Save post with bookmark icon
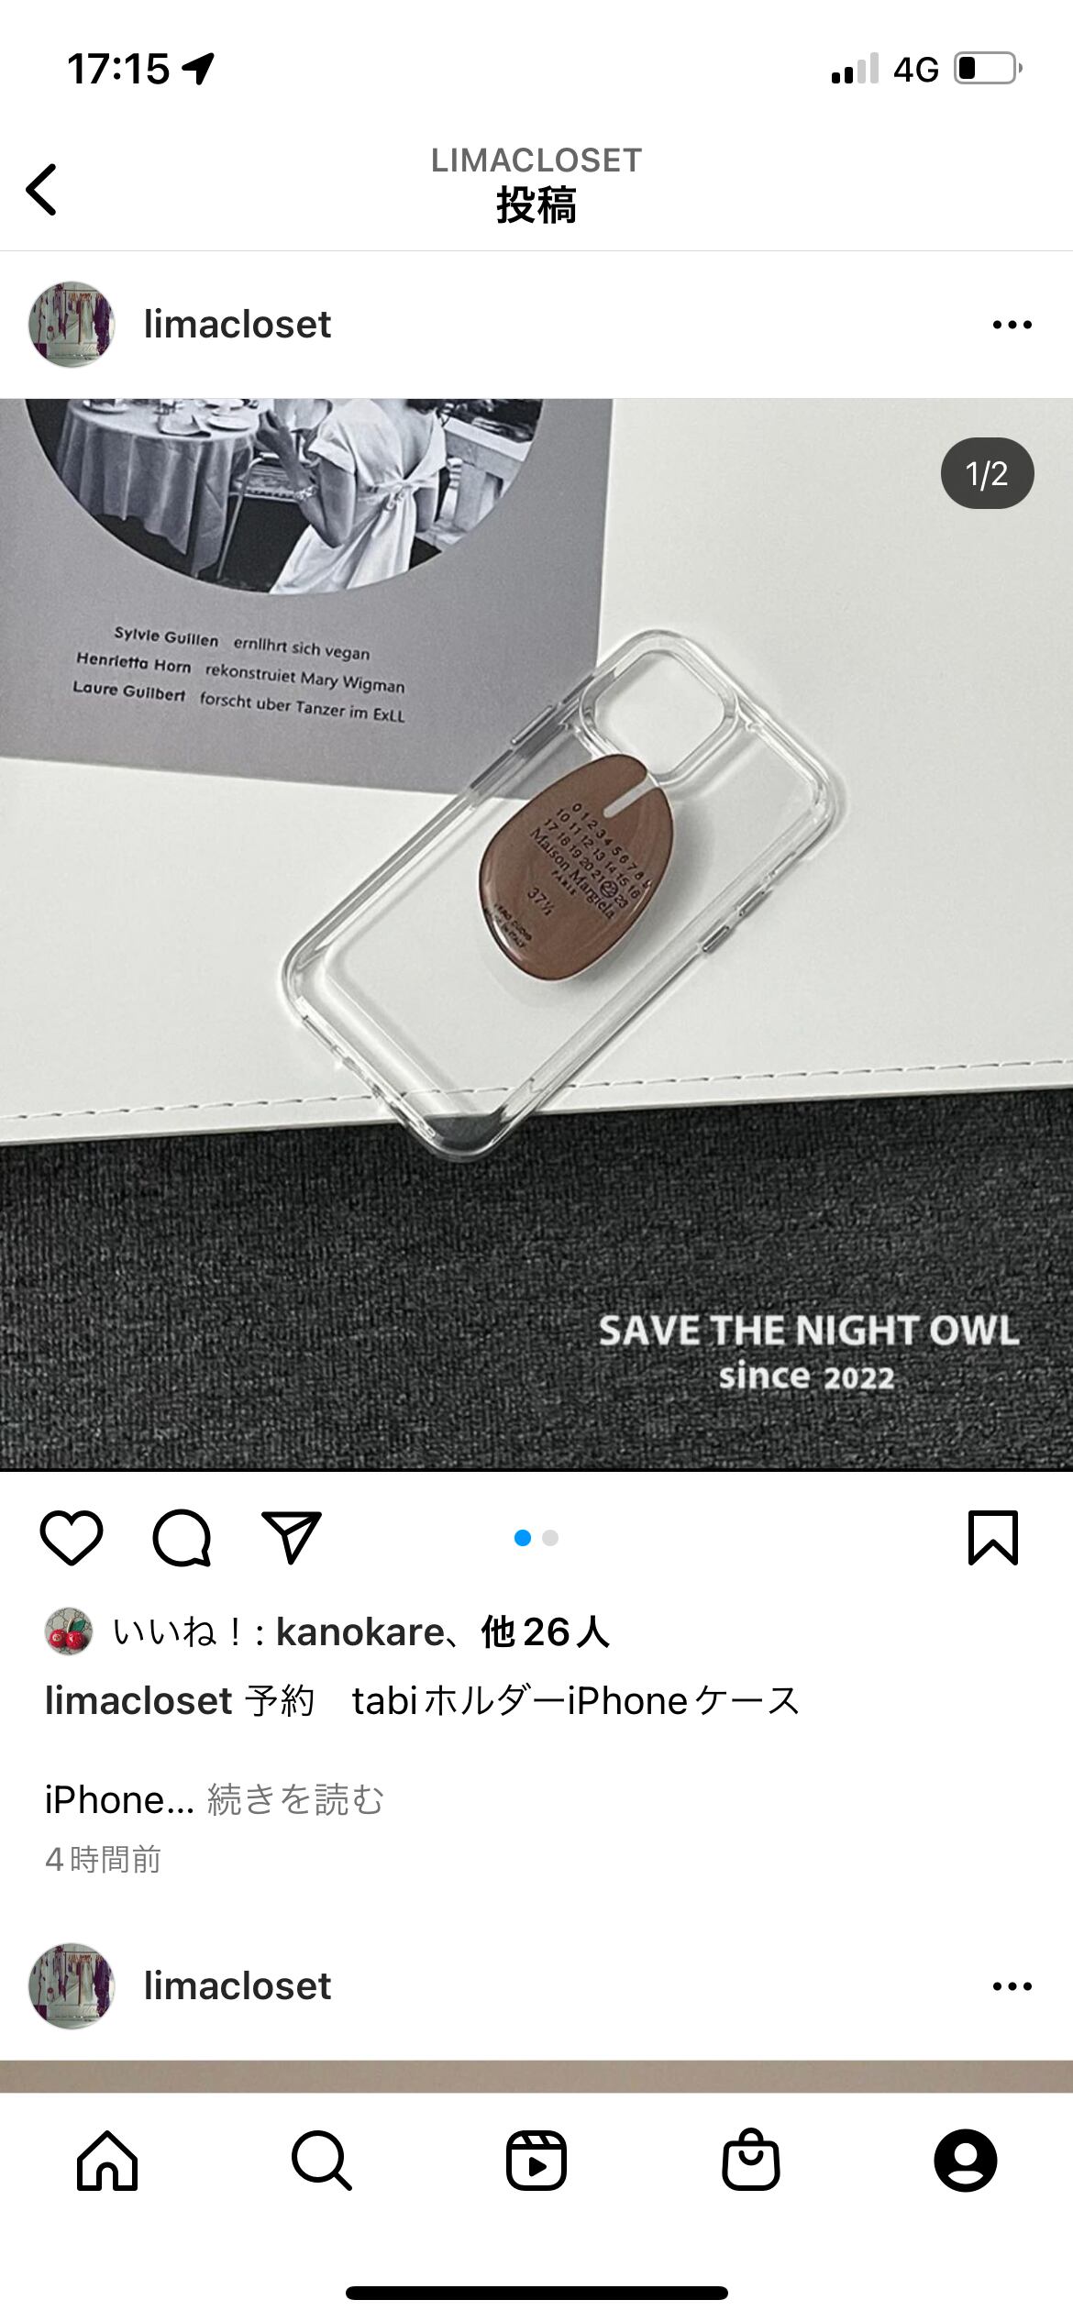 [x=993, y=1538]
